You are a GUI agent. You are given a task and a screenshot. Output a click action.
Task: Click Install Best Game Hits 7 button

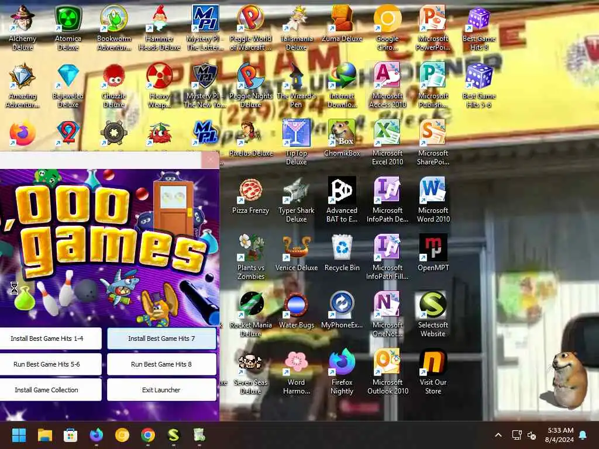(x=161, y=339)
